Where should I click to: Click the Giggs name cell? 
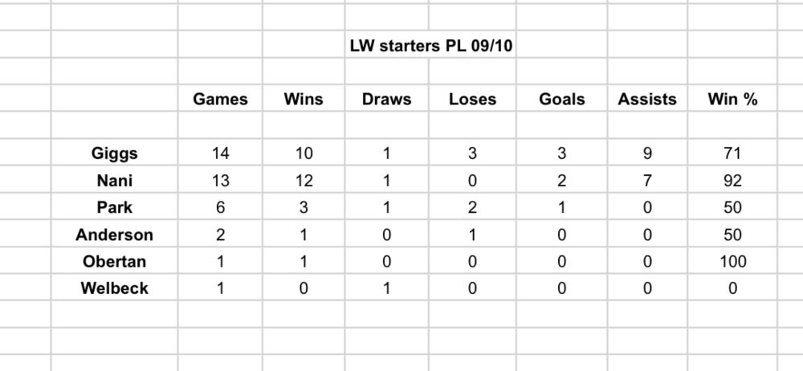point(114,153)
